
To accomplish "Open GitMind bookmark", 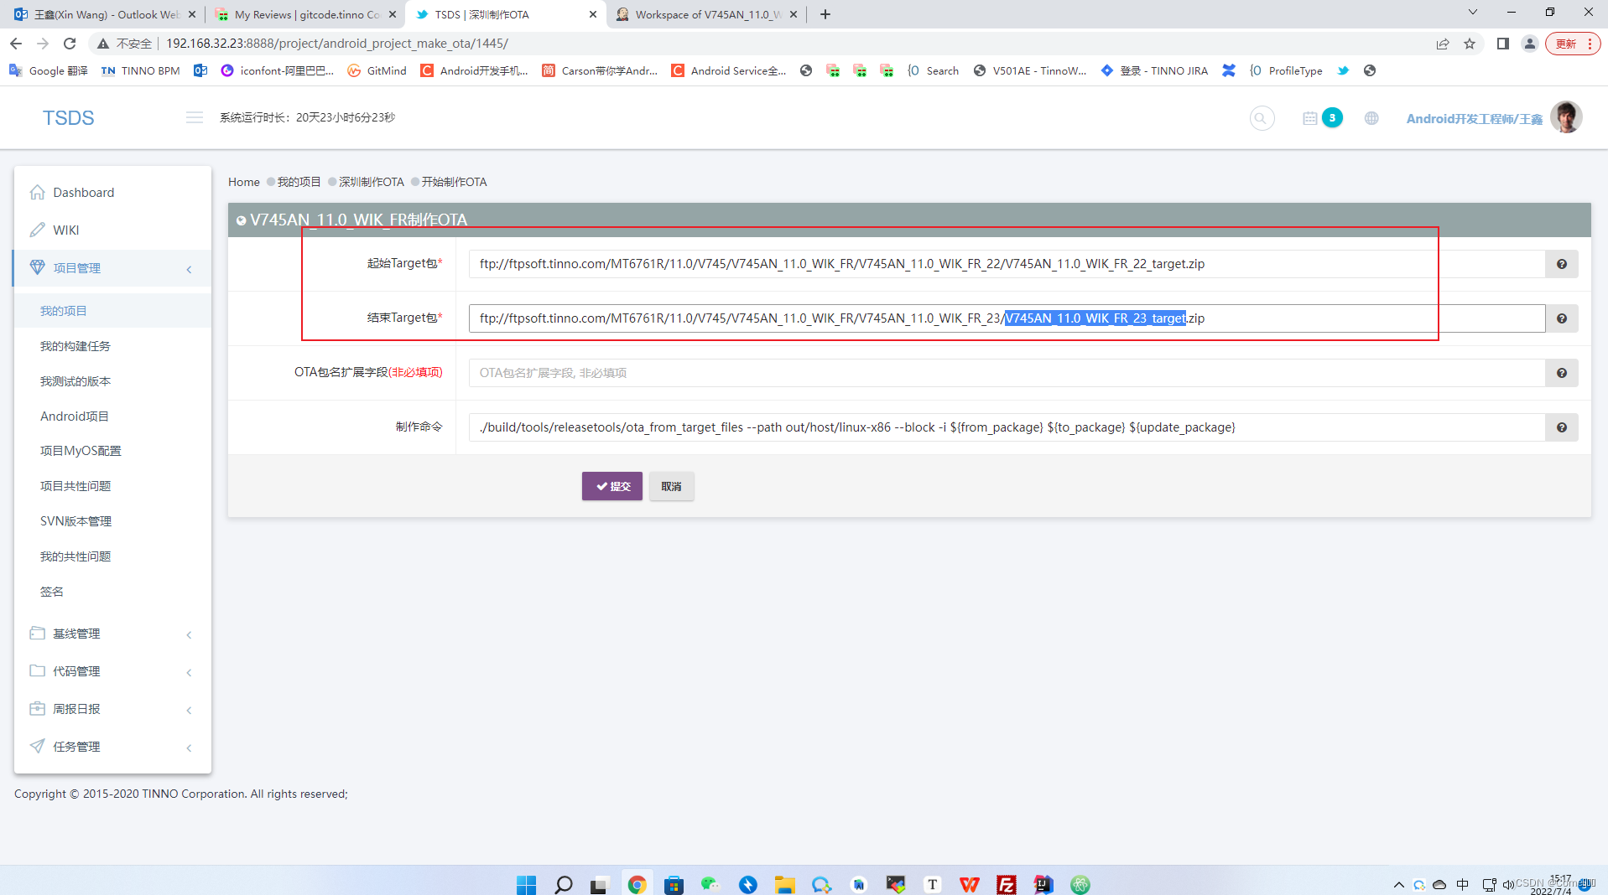I will (377, 70).
